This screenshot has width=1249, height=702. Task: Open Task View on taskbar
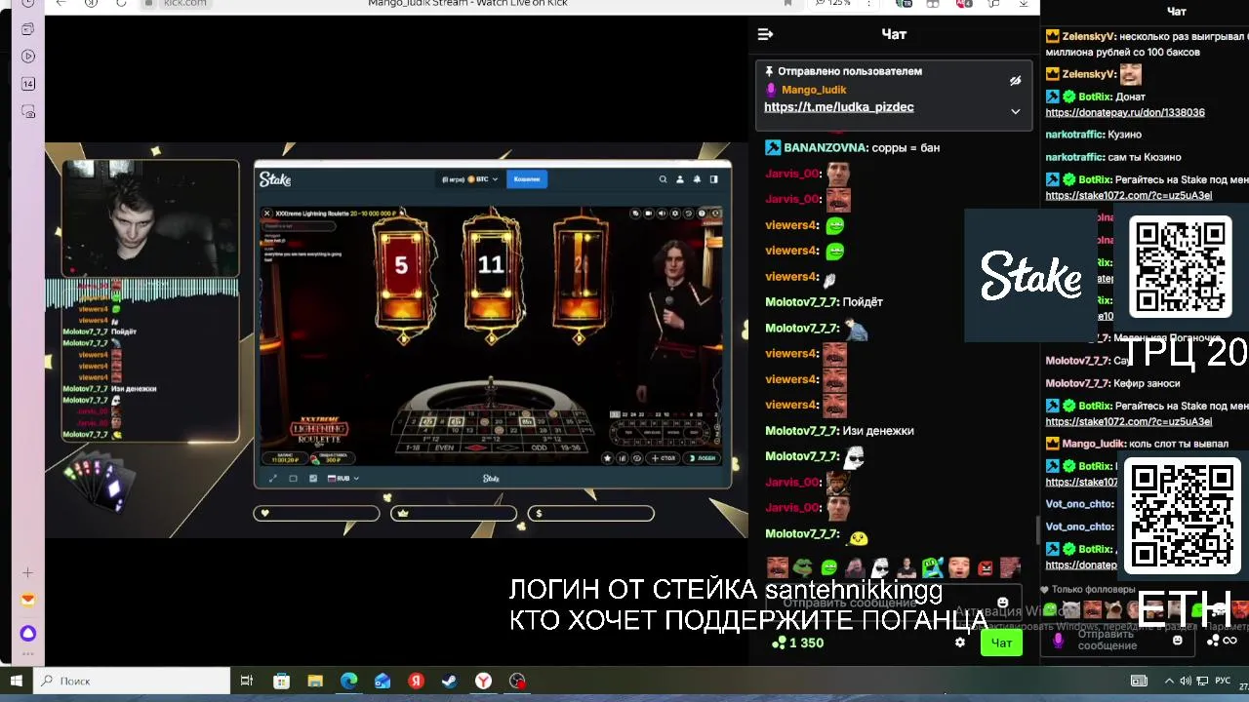247,681
